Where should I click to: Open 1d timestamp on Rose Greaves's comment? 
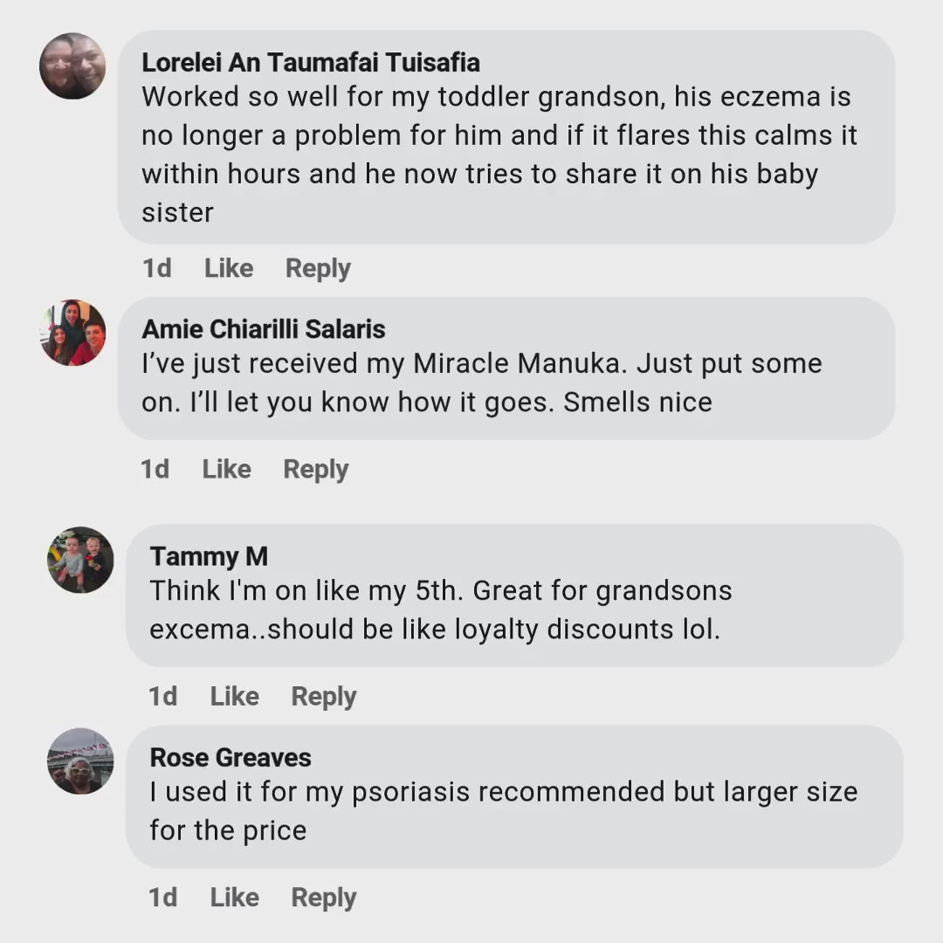click(x=163, y=898)
